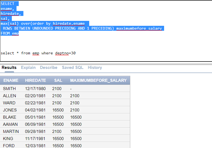Click SAL value 2100 in MARTIN row

[x=57, y=132]
